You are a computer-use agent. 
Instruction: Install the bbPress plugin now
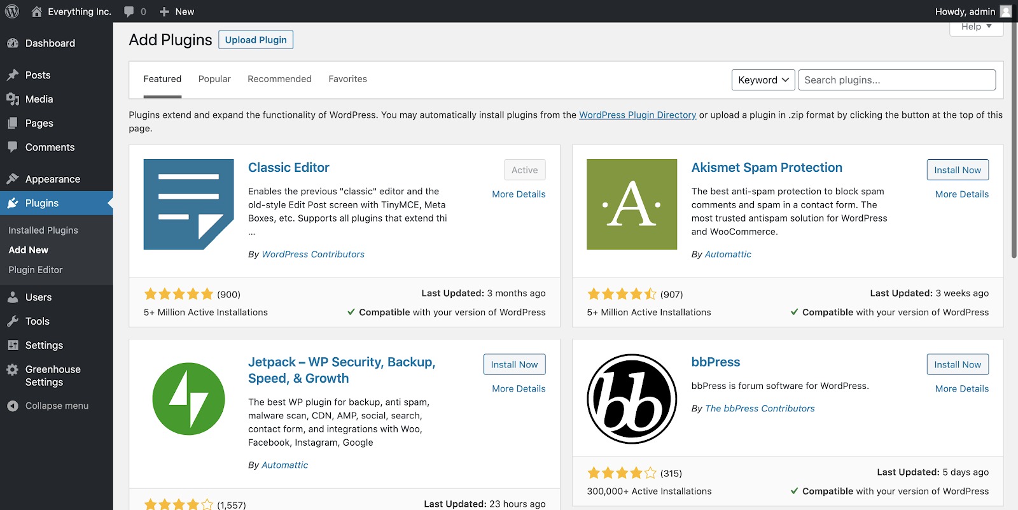point(958,365)
